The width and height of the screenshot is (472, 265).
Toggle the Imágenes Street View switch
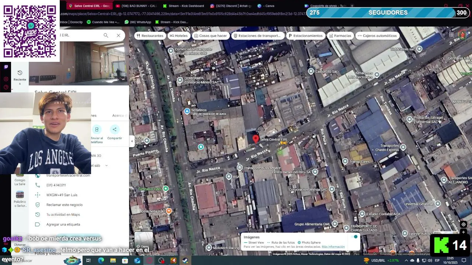tap(354, 237)
